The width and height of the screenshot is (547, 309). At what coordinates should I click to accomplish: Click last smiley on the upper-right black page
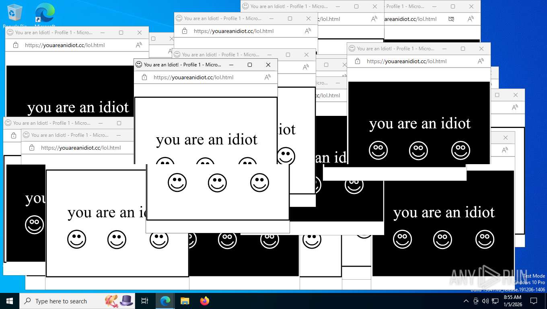(x=461, y=150)
